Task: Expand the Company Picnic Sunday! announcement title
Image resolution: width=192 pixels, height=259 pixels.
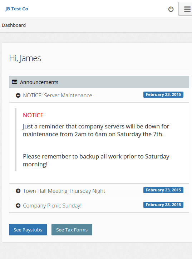Action: click(x=52, y=206)
